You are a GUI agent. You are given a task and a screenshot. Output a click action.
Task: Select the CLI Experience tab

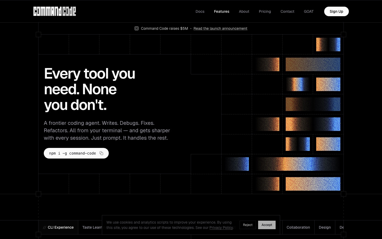(x=58, y=227)
